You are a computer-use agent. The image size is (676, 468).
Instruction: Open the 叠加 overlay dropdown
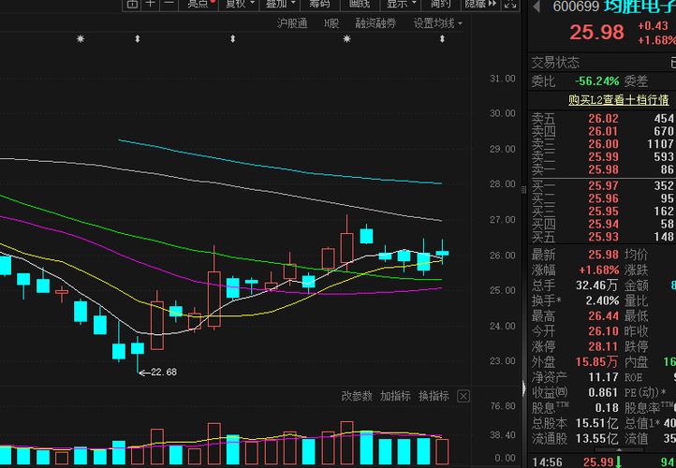click(280, 4)
